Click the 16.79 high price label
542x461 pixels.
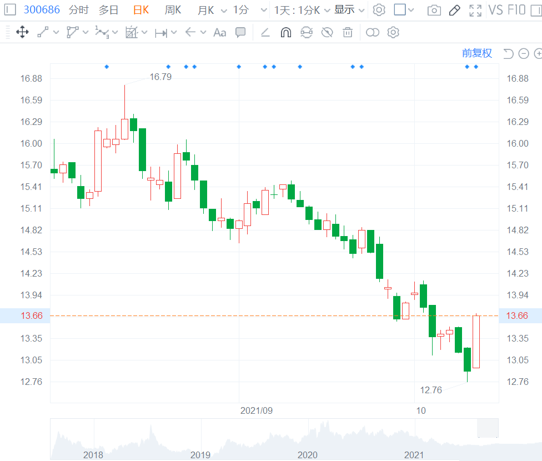point(160,77)
